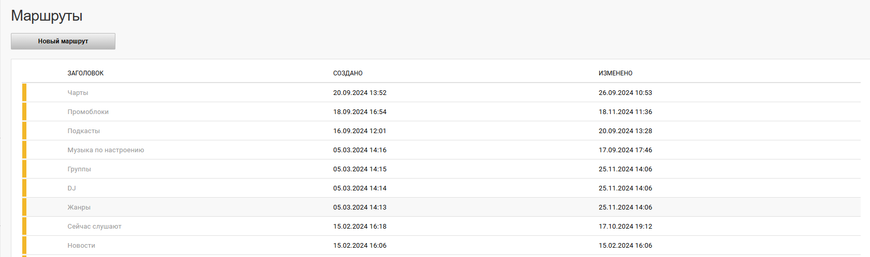Open the Группы route
This screenshot has width=870, height=257.
tap(79, 169)
